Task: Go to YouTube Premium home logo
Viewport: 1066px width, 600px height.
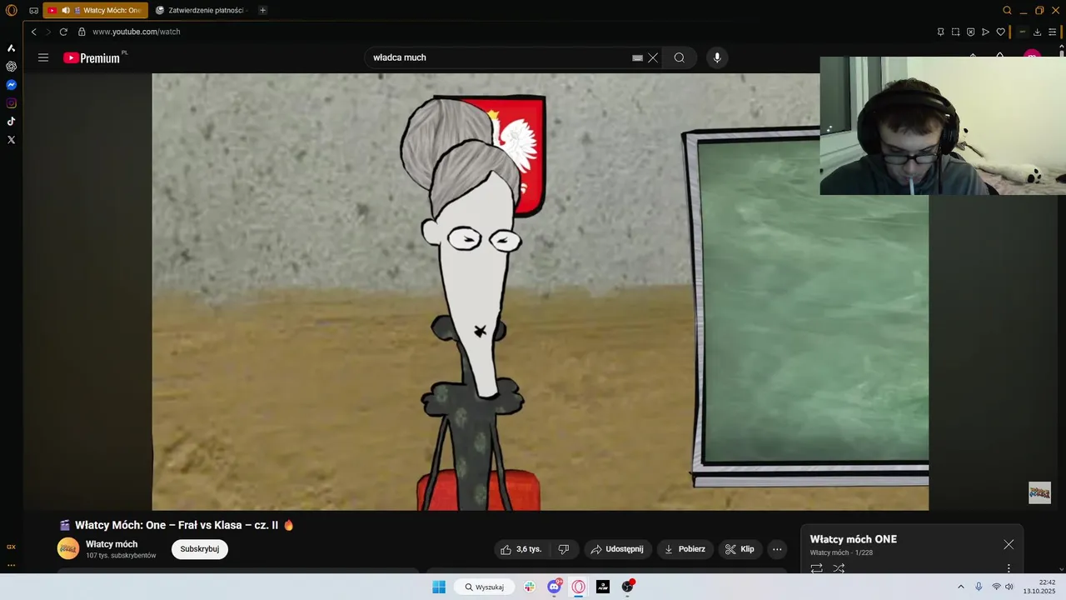Action: point(92,57)
